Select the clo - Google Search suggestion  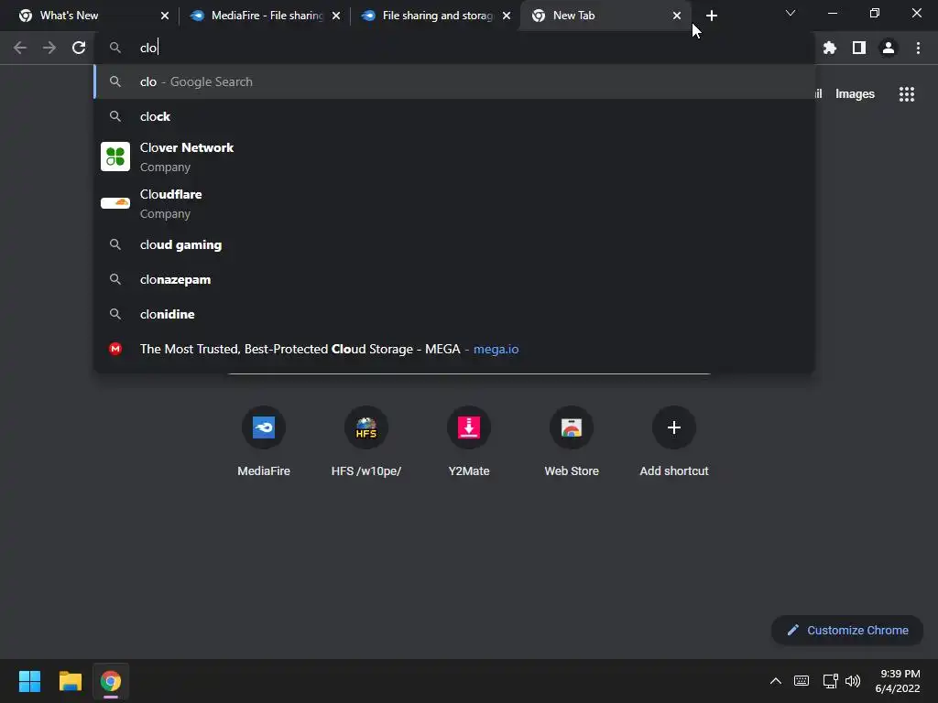(454, 81)
